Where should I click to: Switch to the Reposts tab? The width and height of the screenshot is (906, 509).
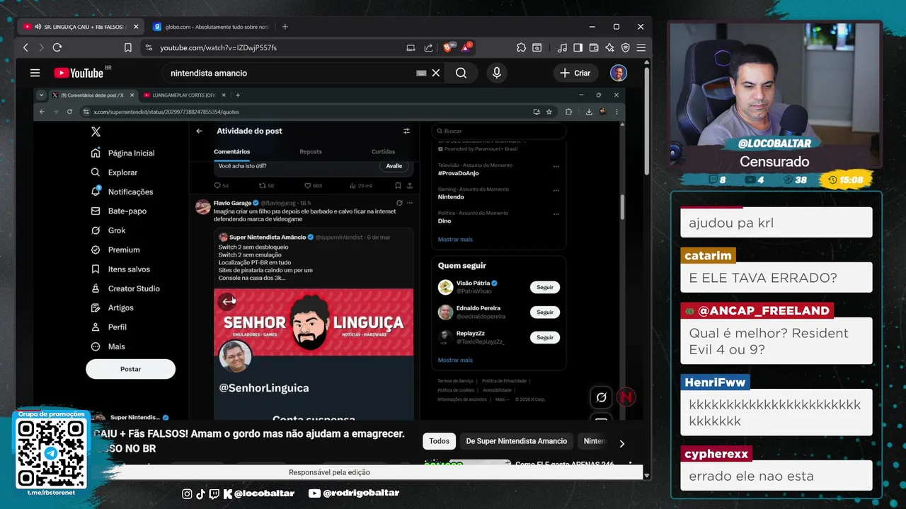[x=311, y=151]
